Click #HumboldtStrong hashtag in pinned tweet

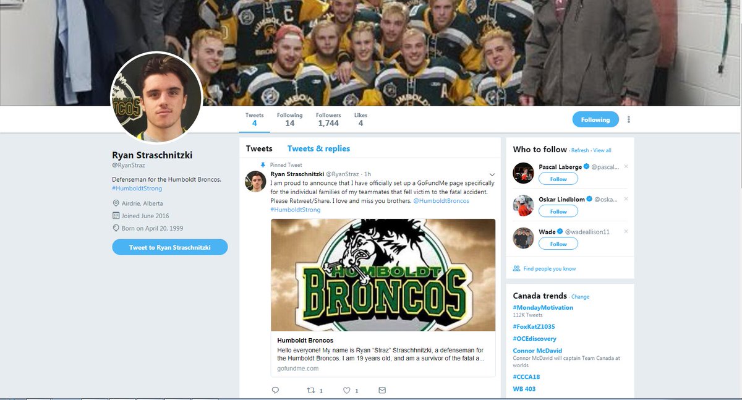[296, 210]
